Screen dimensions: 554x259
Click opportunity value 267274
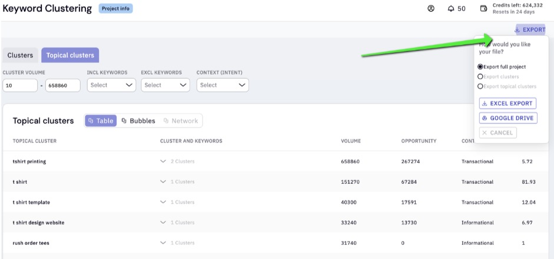pos(410,162)
